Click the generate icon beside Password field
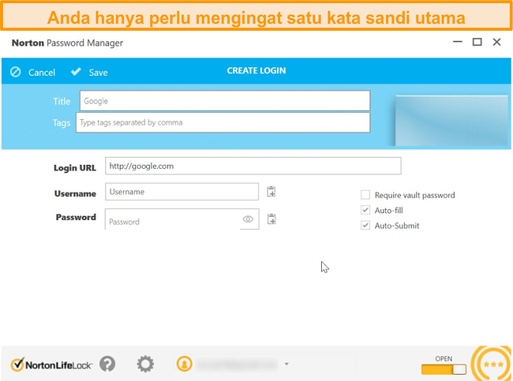Viewport: 513px width, 381px height. tap(271, 219)
